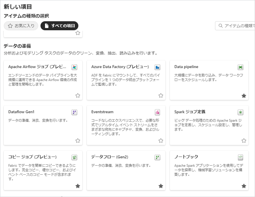Unfavorite the データフロー (Gen2) card
Viewport: 255px width, 197px height.
pyautogui.click(x=161, y=186)
